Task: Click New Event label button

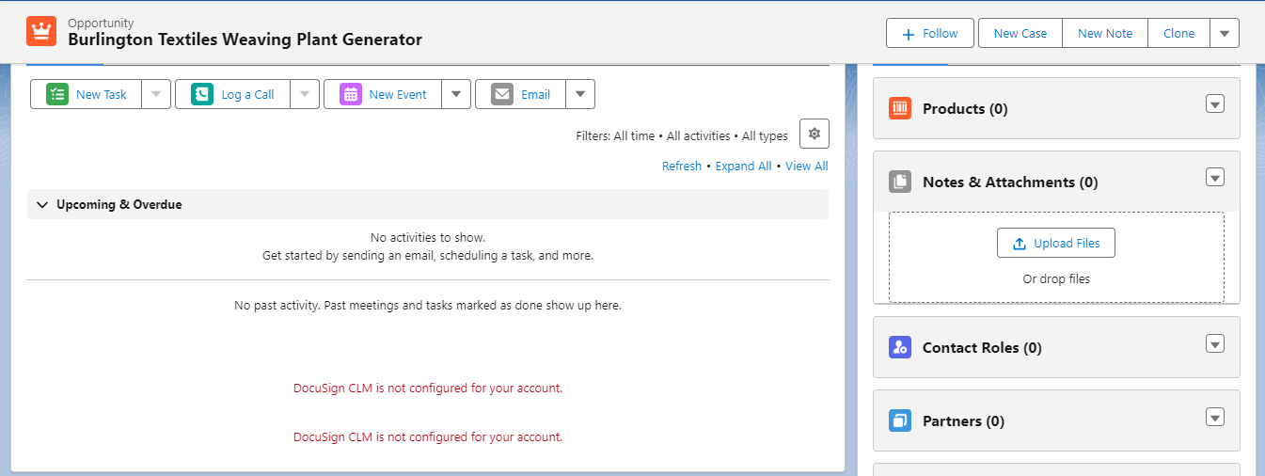Action: point(384,94)
